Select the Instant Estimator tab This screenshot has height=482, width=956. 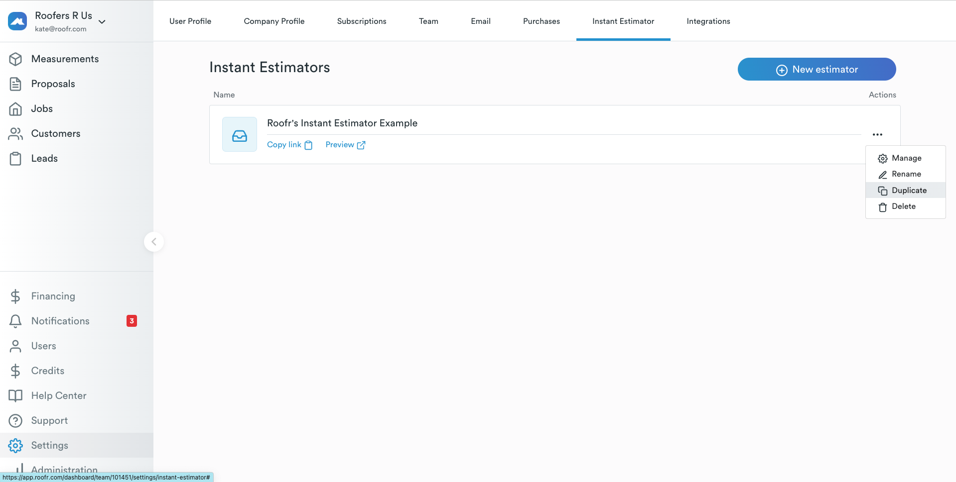tap(623, 21)
